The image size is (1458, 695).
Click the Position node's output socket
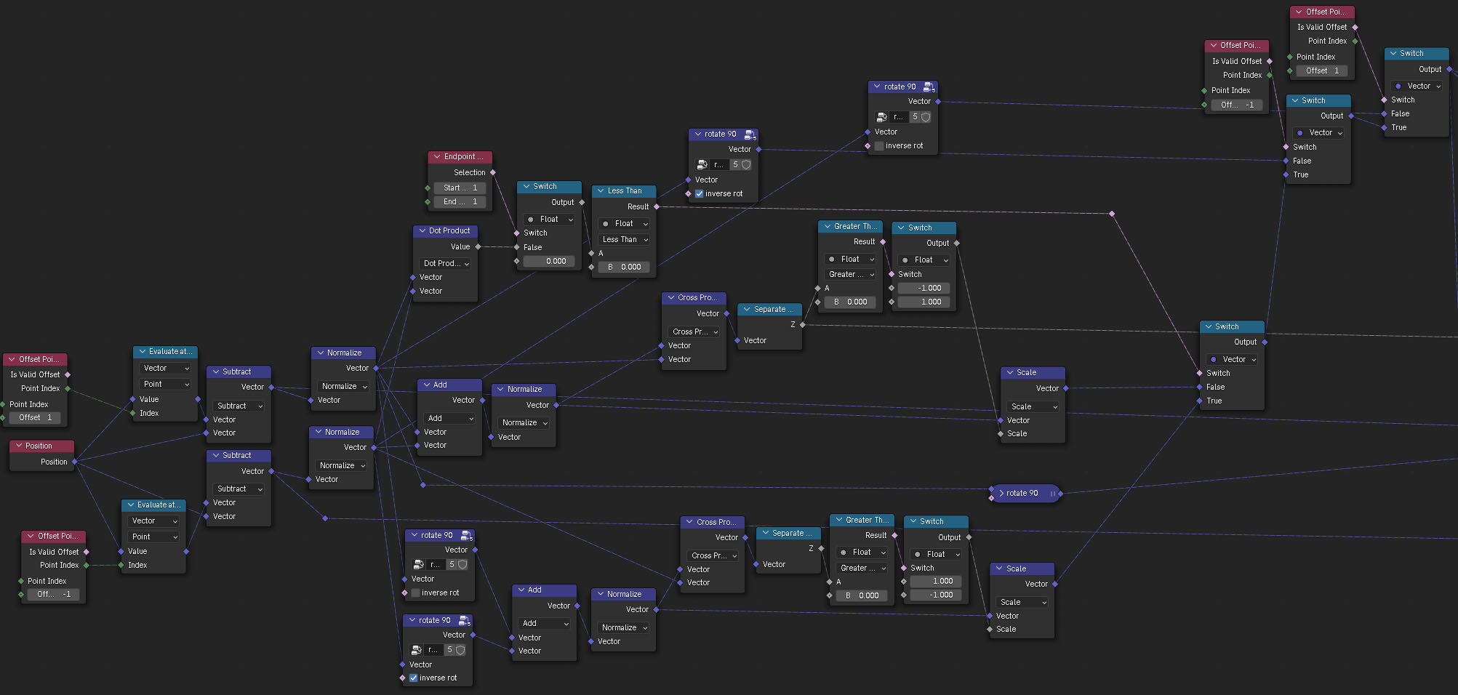click(75, 462)
